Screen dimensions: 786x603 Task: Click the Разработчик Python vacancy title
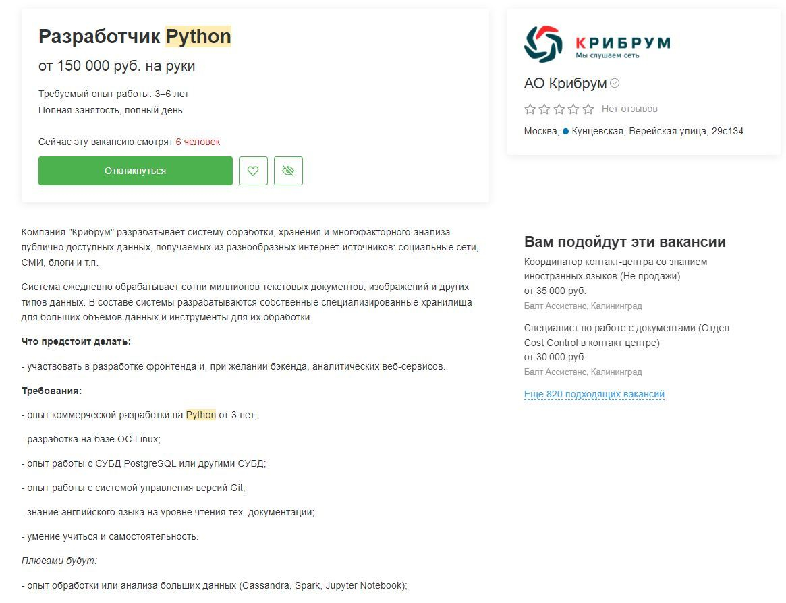(134, 36)
